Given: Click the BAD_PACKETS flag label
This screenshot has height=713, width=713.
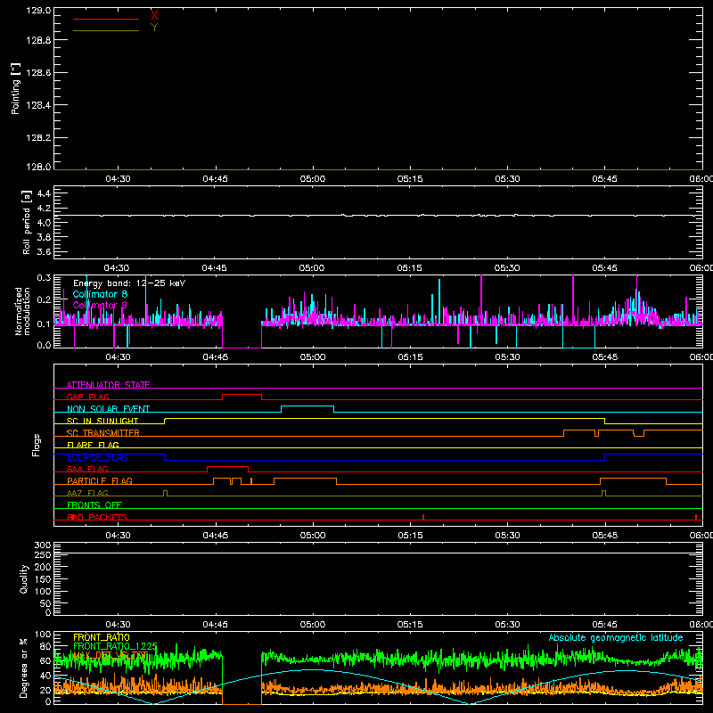Looking at the screenshot, I should point(97,517).
